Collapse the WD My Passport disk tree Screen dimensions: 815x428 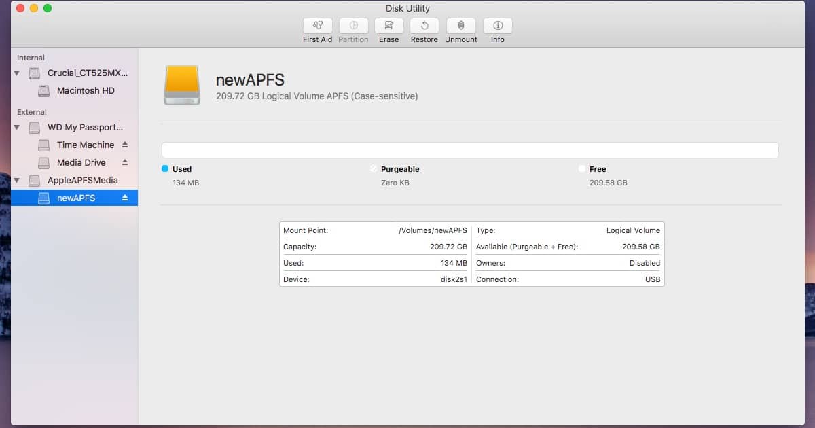pos(16,127)
